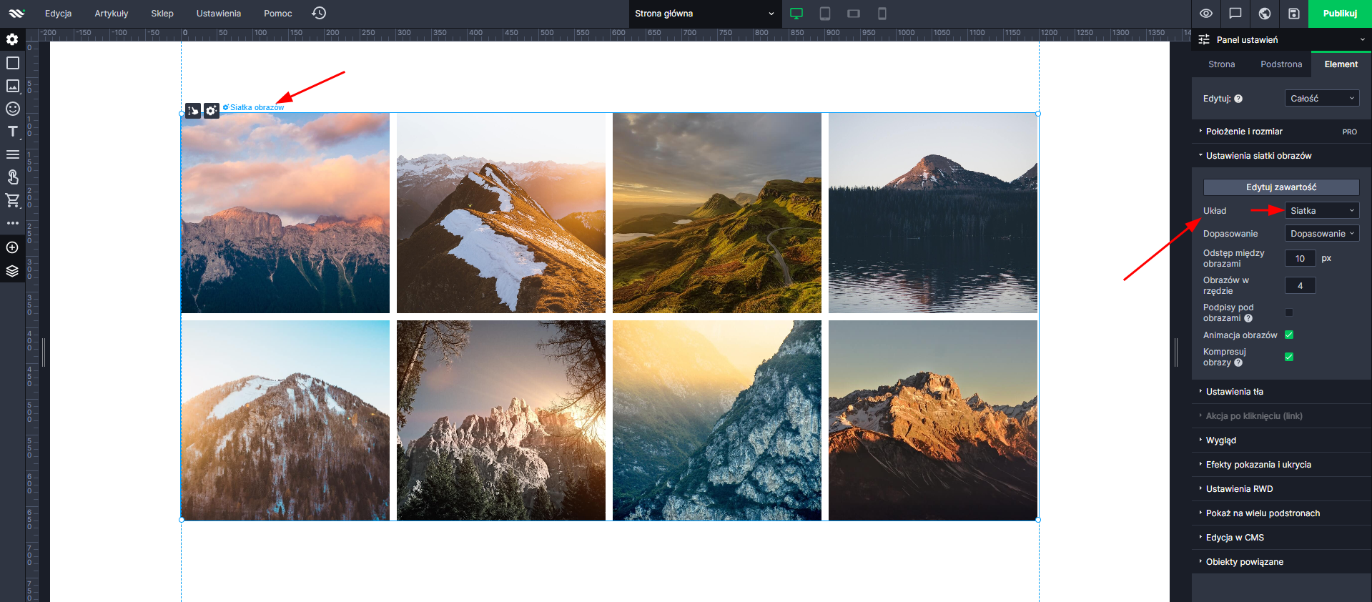Click the save disk icon

[x=1293, y=14]
